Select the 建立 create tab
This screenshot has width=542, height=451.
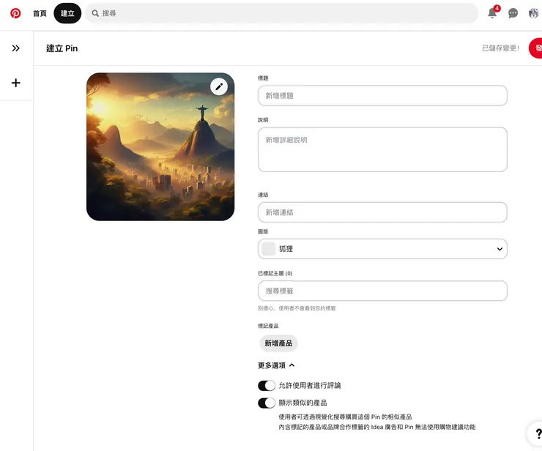coord(67,13)
